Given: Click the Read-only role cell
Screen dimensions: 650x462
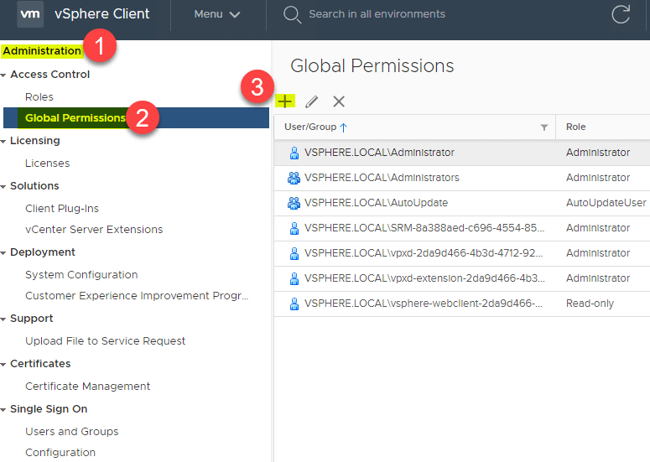Looking at the screenshot, I should coord(590,304).
